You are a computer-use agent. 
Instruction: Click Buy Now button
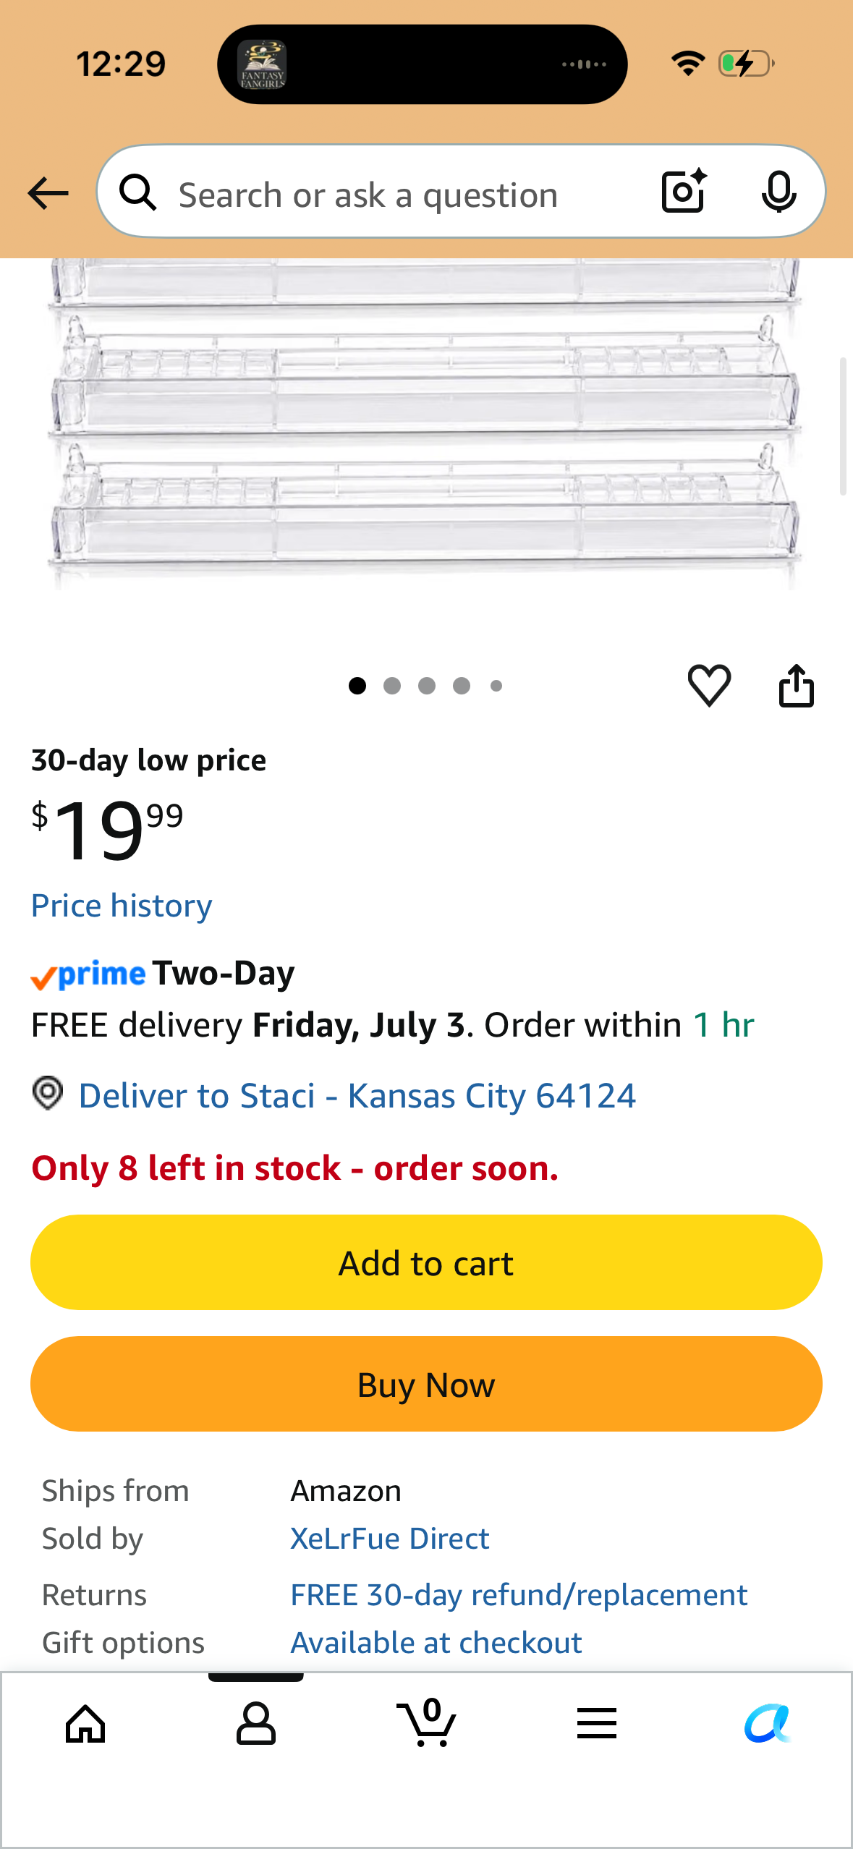click(x=426, y=1384)
